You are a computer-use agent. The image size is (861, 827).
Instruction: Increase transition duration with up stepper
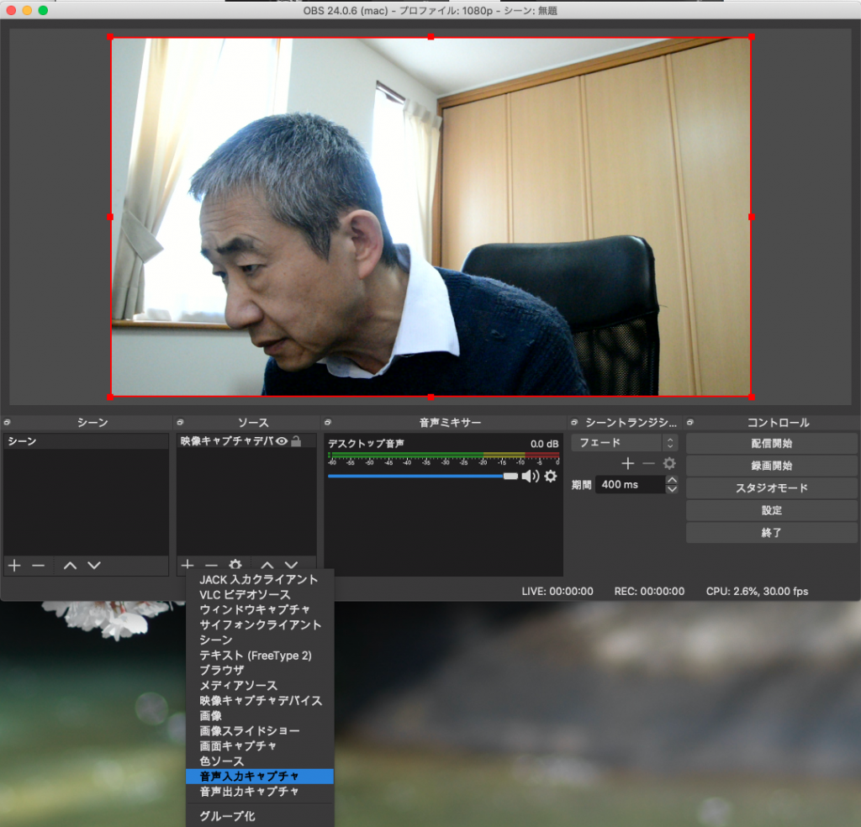[671, 480]
